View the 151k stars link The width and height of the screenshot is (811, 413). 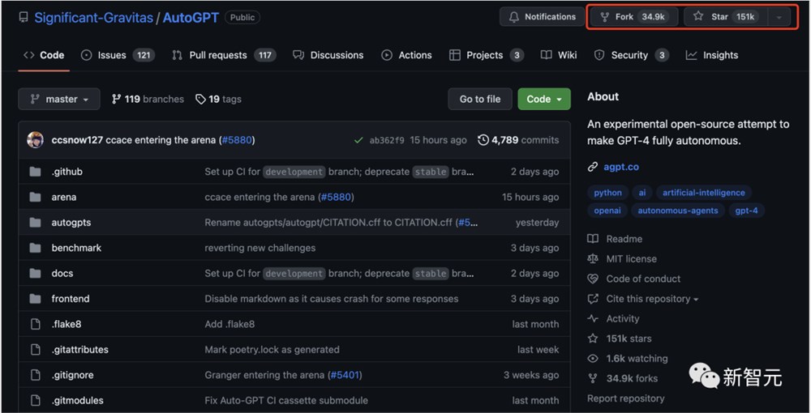pos(620,338)
